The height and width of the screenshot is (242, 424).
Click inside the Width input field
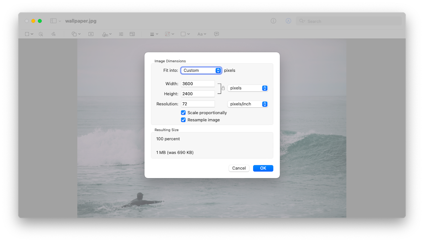pos(198,83)
